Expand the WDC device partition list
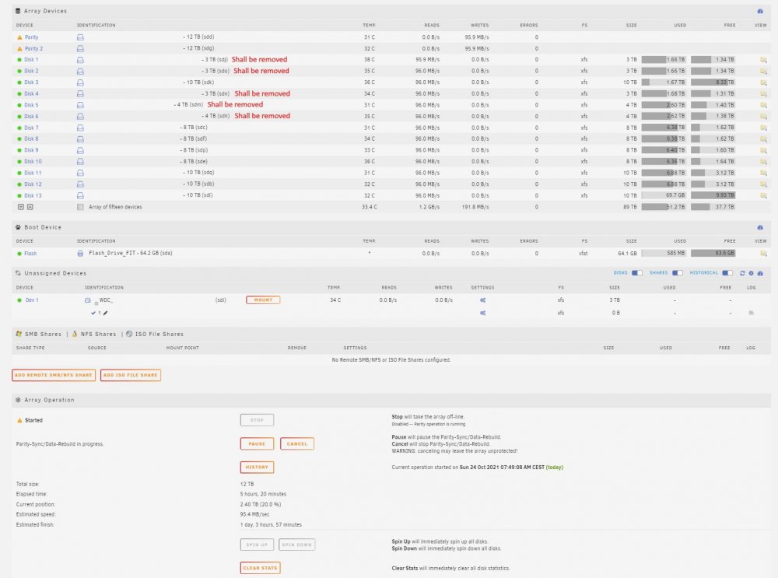The width and height of the screenshot is (778, 578). 96,303
